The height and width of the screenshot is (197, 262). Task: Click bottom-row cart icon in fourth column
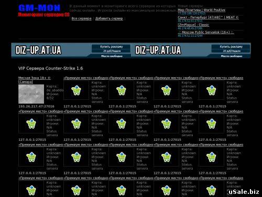pyautogui.click(x=167, y=190)
